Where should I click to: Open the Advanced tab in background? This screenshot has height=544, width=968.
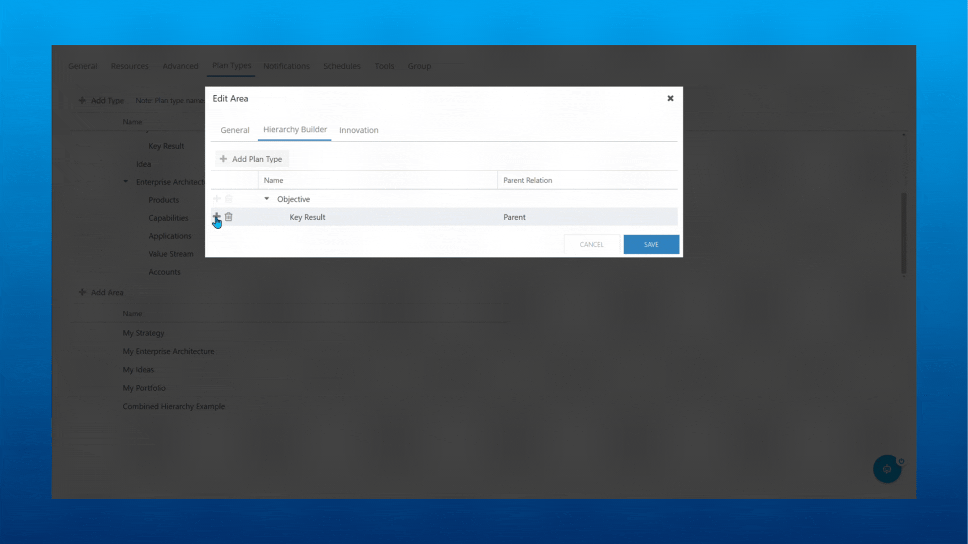tap(180, 66)
